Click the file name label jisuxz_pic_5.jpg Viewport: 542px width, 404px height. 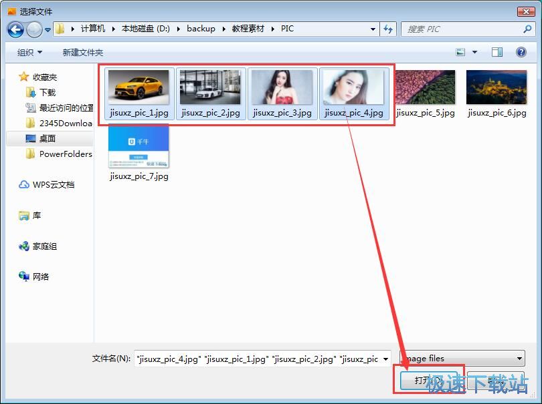425,113
